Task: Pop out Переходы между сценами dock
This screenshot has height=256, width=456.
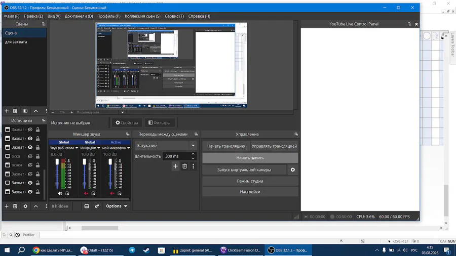Action: coord(196,134)
